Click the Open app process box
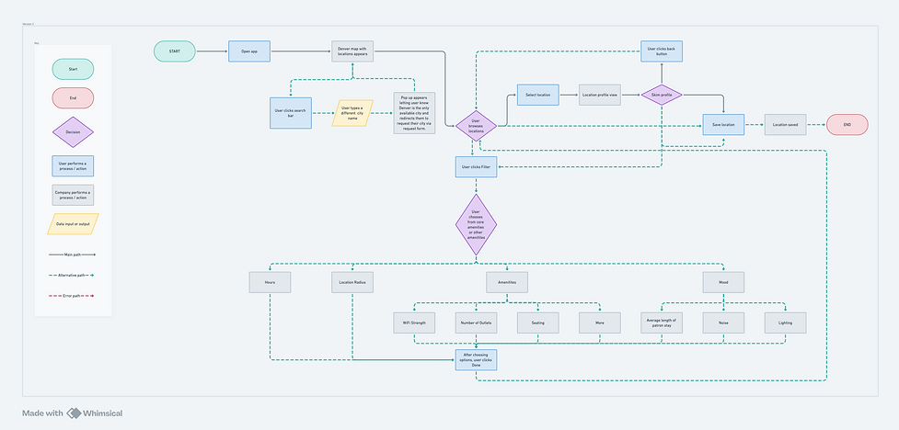The width and height of the screenshot is (899, 430). pos(249,51)
